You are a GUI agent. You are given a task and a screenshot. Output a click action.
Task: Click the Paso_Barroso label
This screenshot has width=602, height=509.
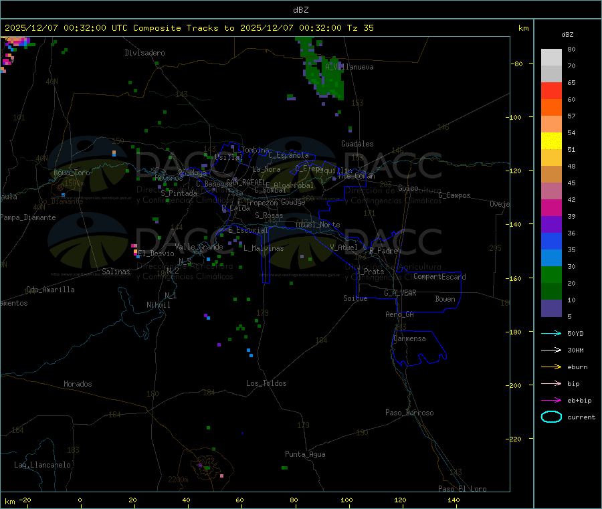(409, 413)
